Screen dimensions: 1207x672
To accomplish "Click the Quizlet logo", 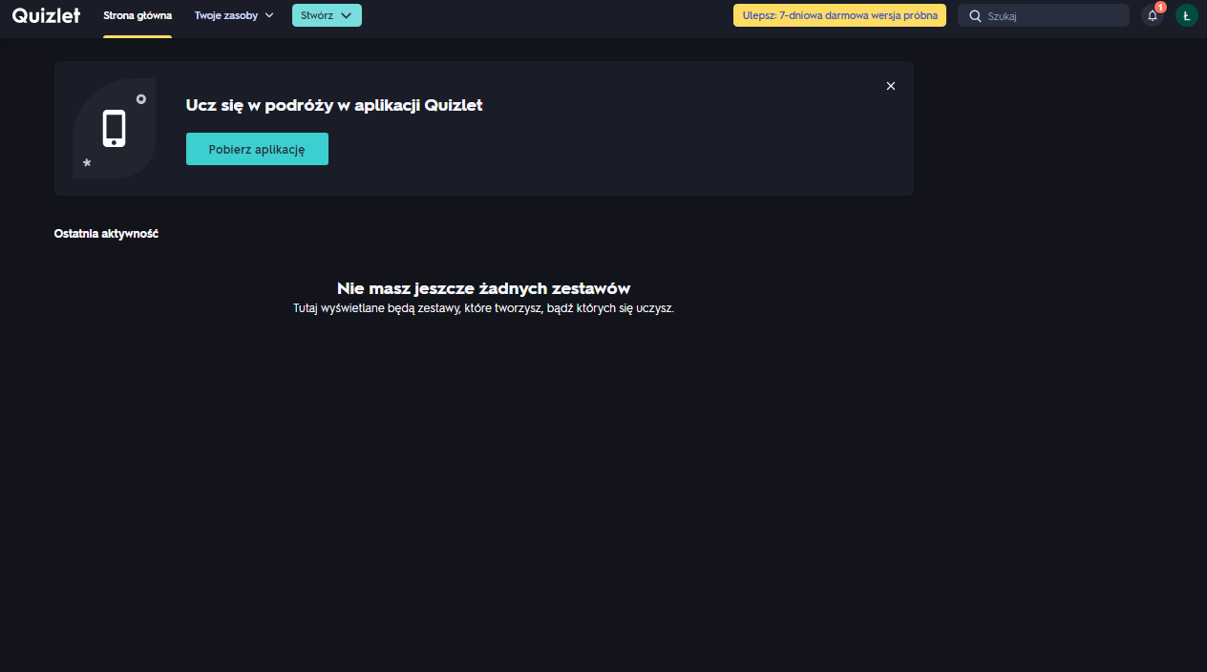I will tap(46, 15).
